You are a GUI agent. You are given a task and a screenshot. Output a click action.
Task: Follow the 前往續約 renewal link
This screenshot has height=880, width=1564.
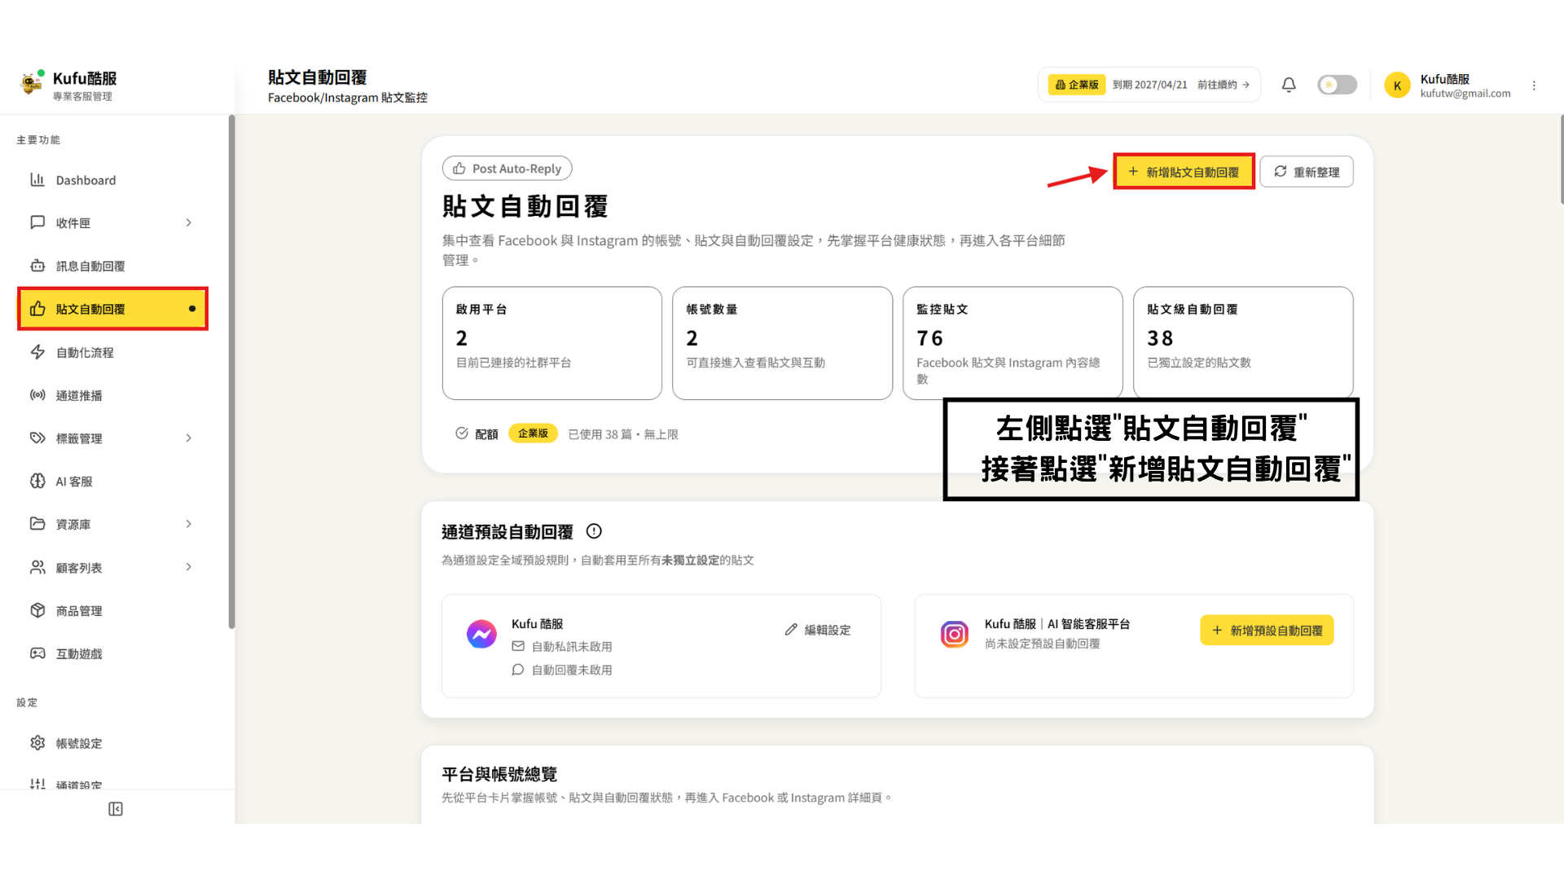[1224, 85]
